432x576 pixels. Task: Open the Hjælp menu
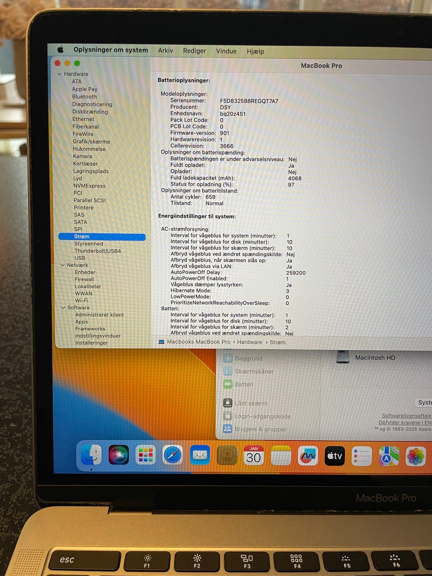[256, 51]
